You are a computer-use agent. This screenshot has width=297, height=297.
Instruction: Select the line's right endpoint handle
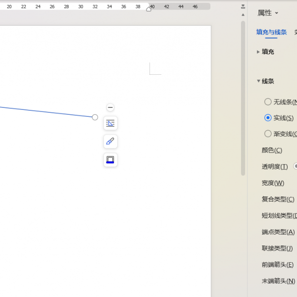[x=95, y=117]
